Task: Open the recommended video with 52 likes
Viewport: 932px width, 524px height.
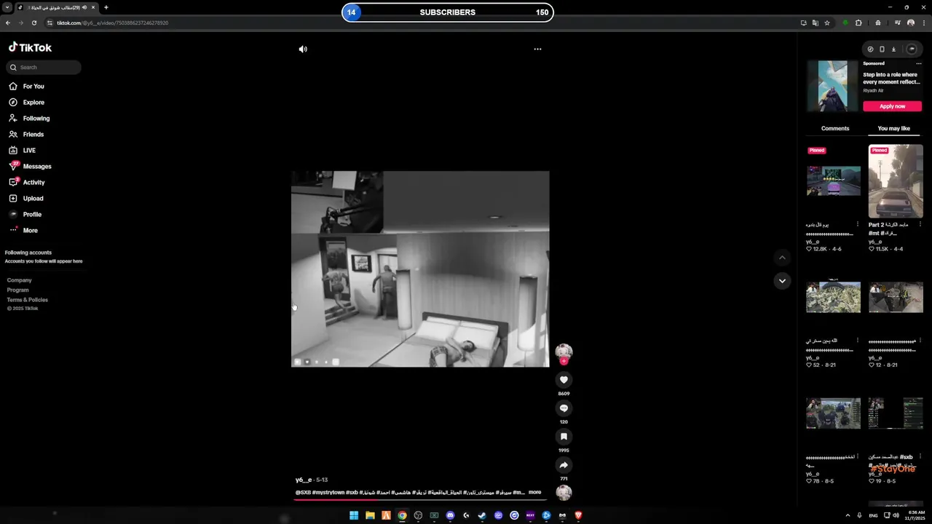Action: click(x=833, y=297)
